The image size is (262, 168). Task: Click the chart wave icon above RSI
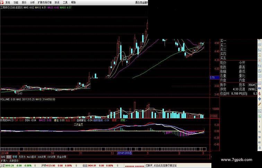point(260,83)
